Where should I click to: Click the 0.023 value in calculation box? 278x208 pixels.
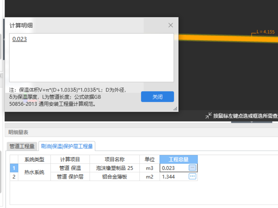tap(19, 39)
